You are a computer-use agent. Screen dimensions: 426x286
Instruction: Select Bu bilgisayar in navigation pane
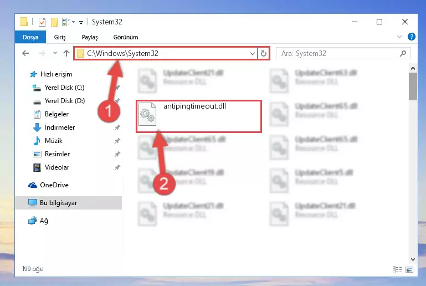pos(69,203)
